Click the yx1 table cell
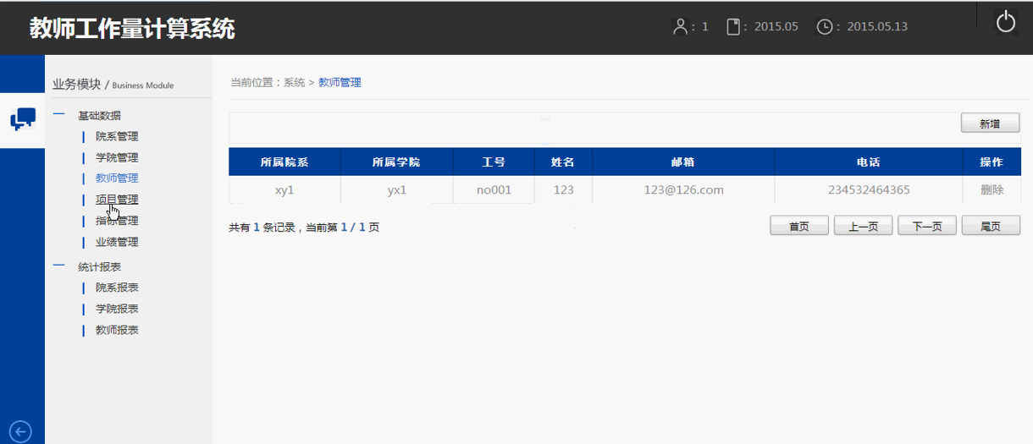 click(x=397, y=189)
